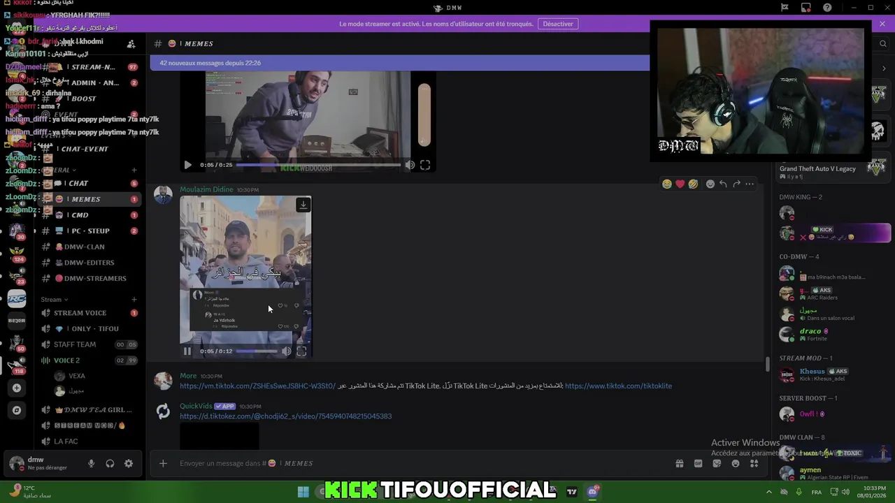Open the attachment plus button

coord(163,463)
